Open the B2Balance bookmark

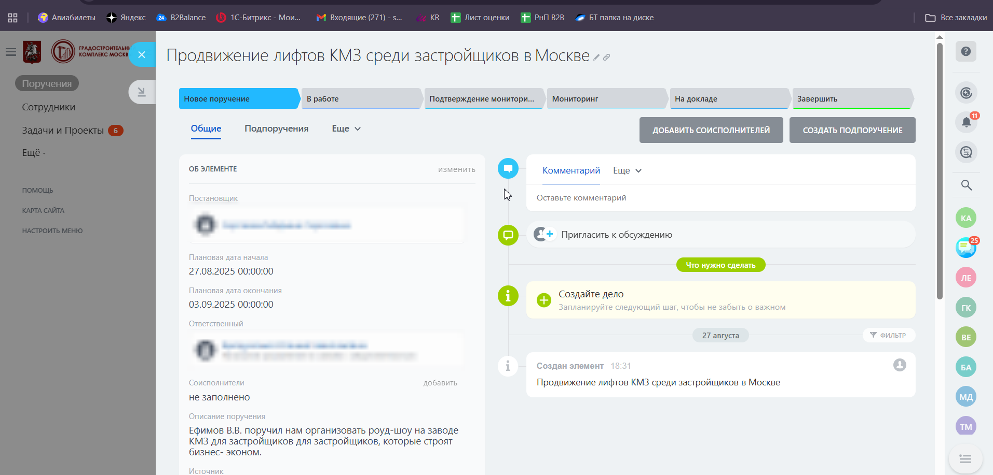point(181,18)
